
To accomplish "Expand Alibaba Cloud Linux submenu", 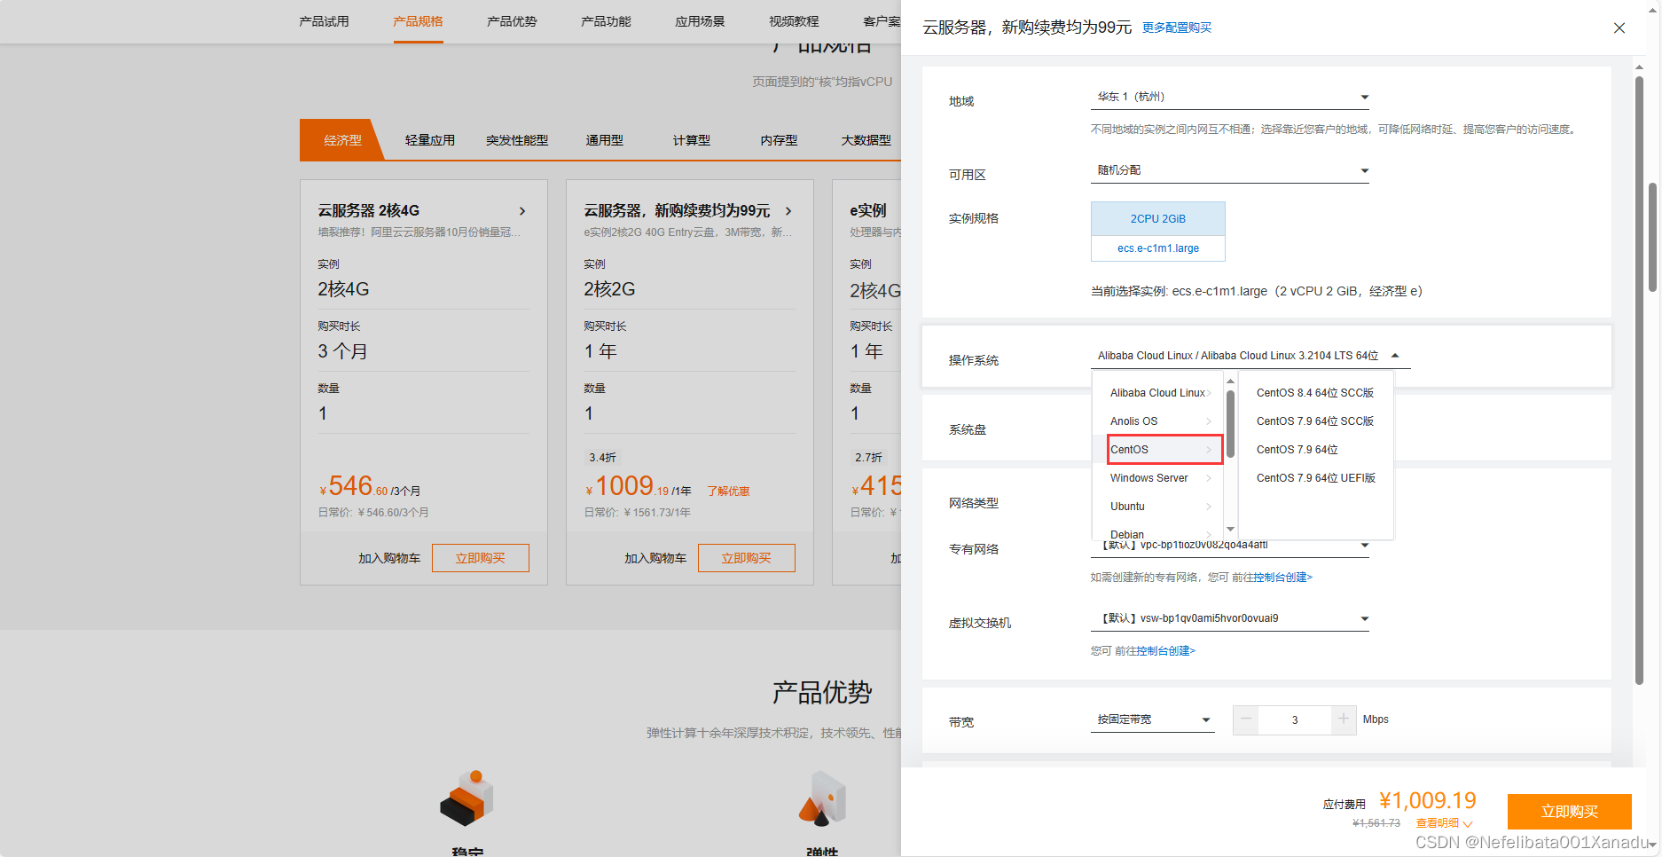I will 1160,393.
